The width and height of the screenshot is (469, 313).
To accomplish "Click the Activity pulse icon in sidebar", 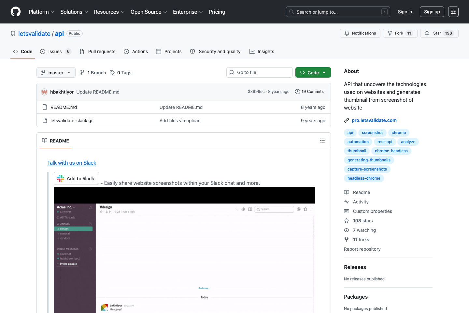I will click(347, 202).
